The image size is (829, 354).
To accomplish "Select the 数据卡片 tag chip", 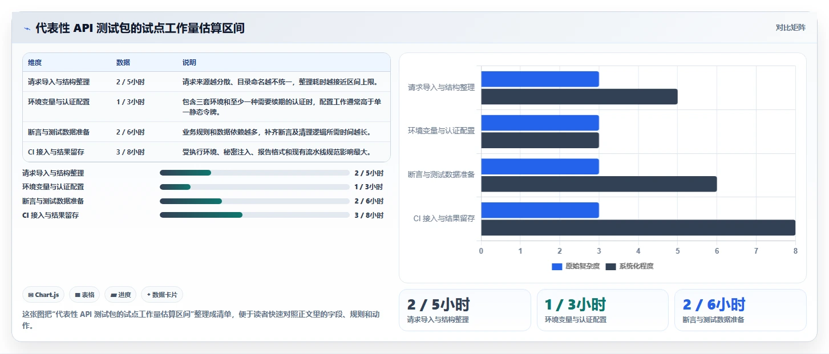I will tap(162, 295).
